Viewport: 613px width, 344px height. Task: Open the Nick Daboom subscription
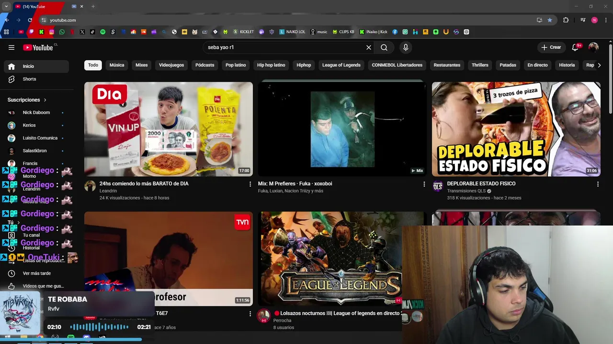pyautogui.click(x=36, y=113)
